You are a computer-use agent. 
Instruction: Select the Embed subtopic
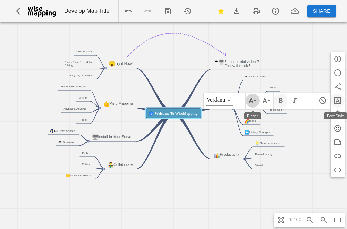(86, 153)
